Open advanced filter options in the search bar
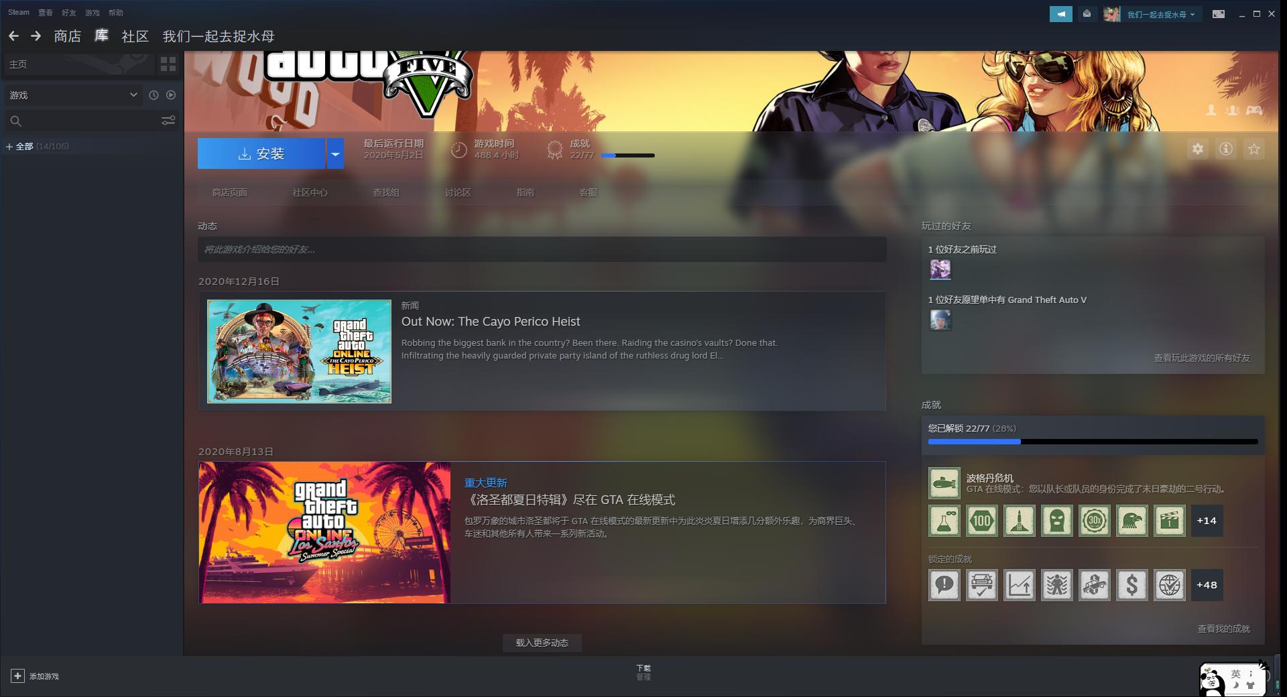1287x697 pixels. click(x=168, y=121)
